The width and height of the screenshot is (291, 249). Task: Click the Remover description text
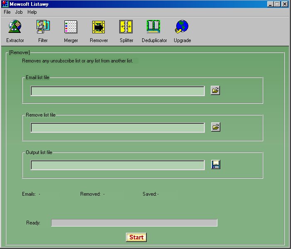coord(77,61)
